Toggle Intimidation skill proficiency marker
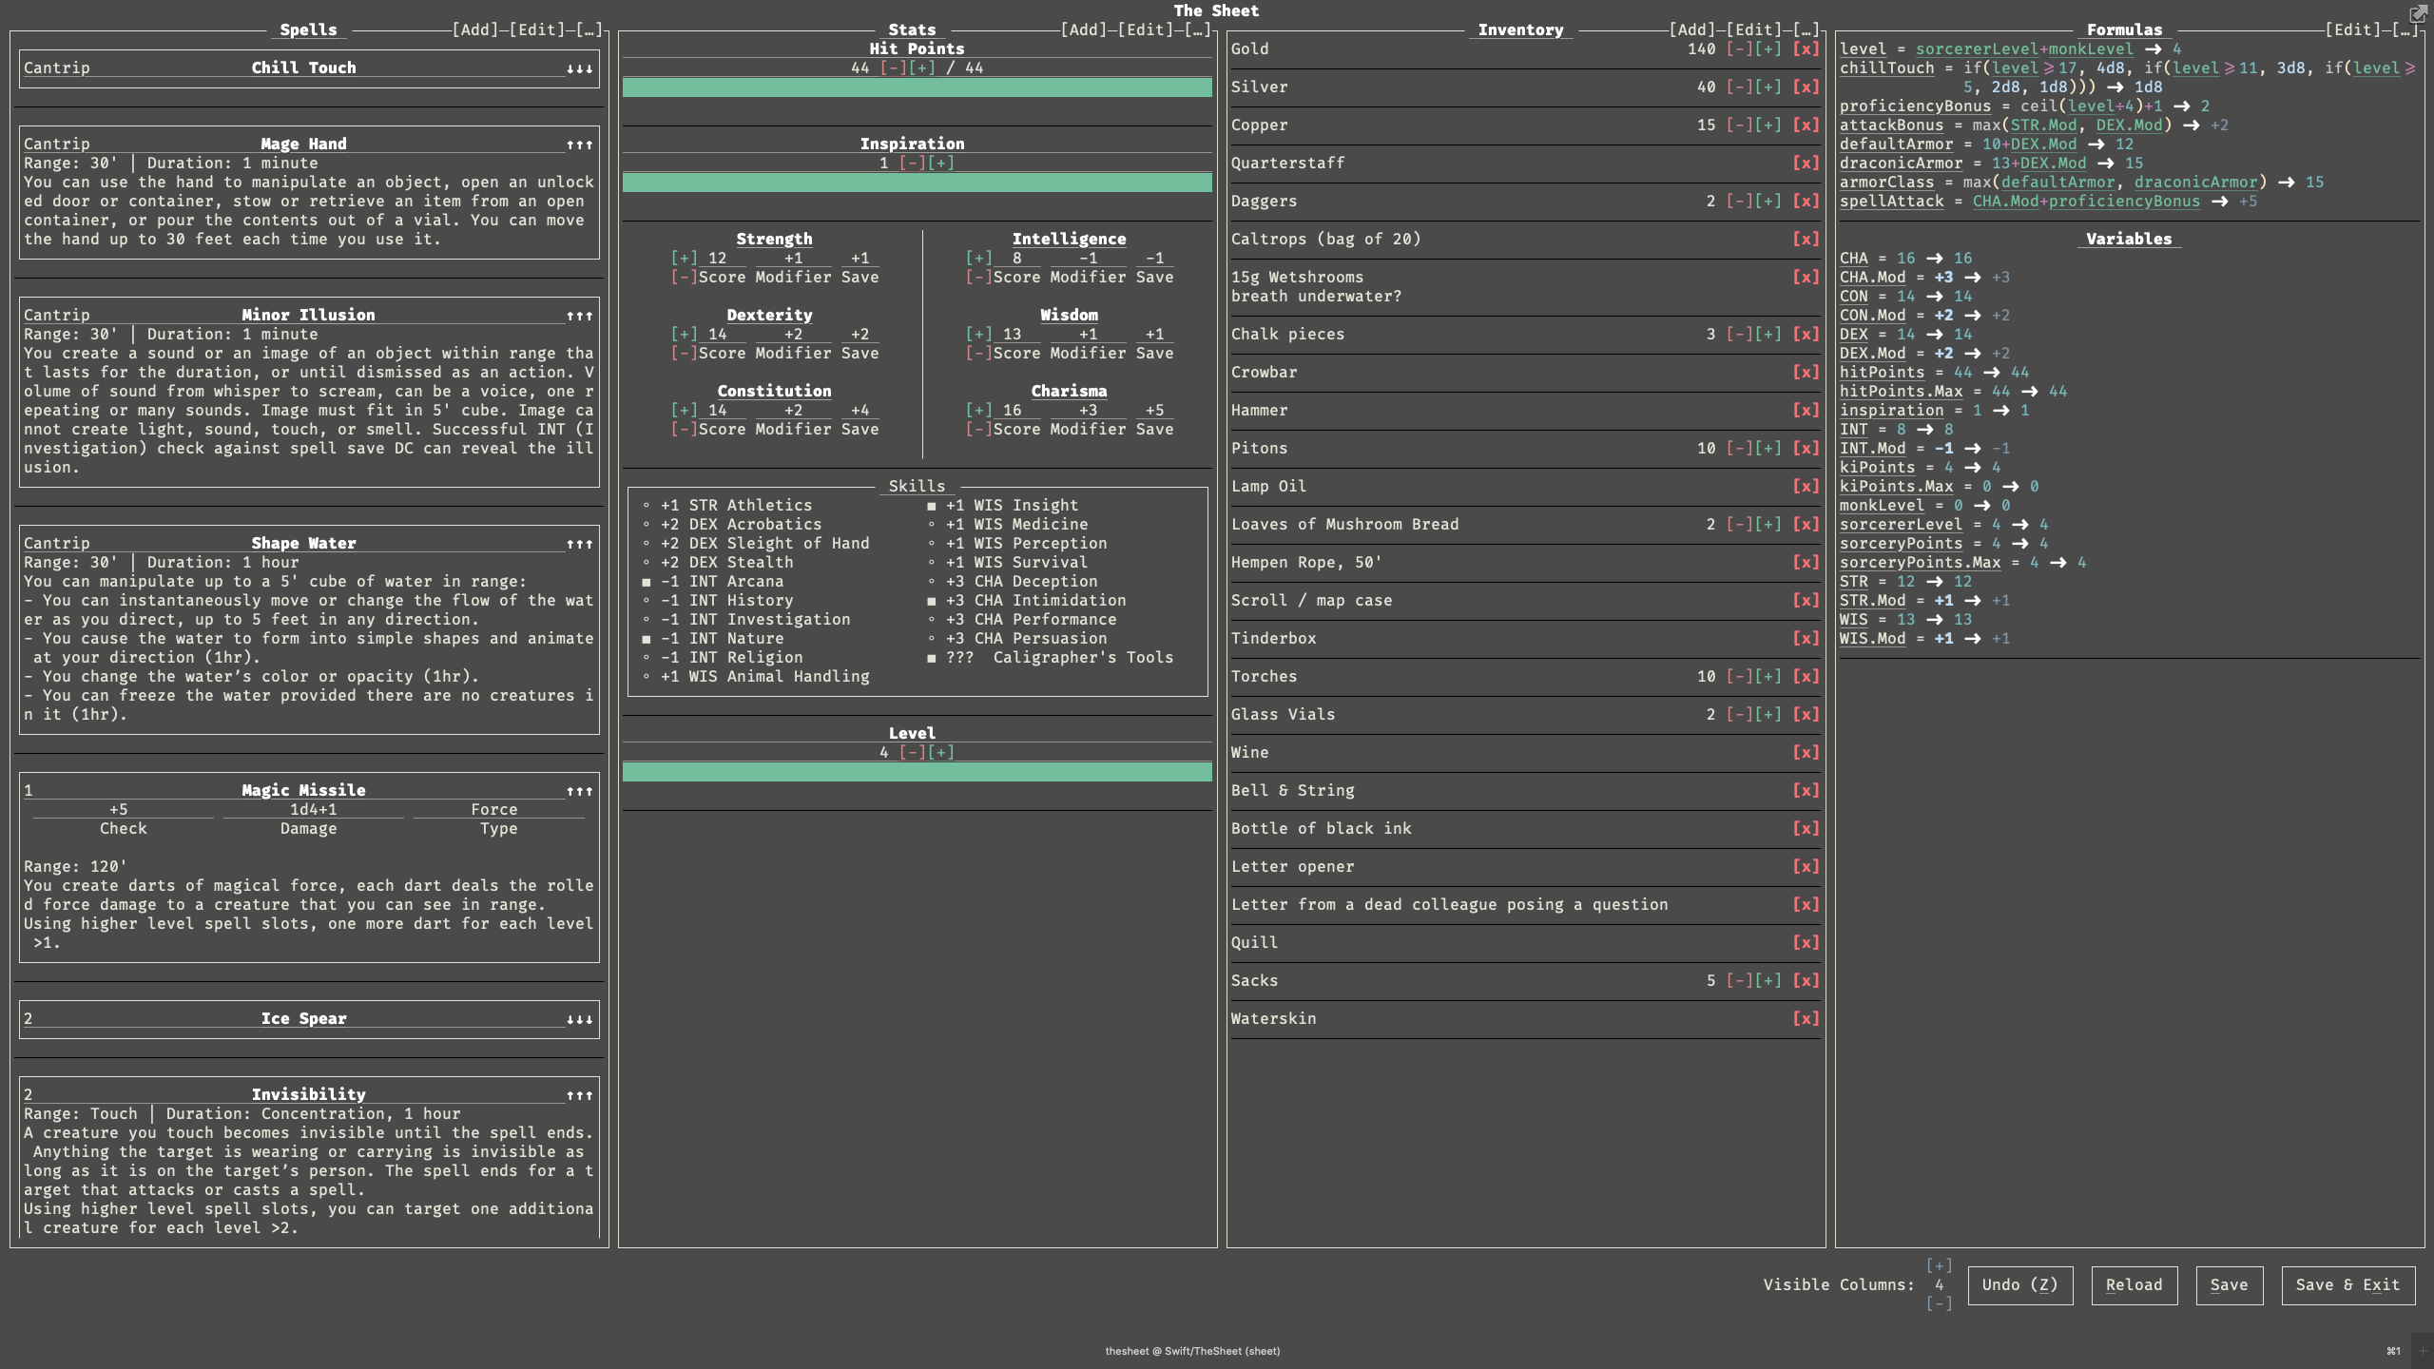Viewport: 2434px width, 1369px height. tap(932, 600)
